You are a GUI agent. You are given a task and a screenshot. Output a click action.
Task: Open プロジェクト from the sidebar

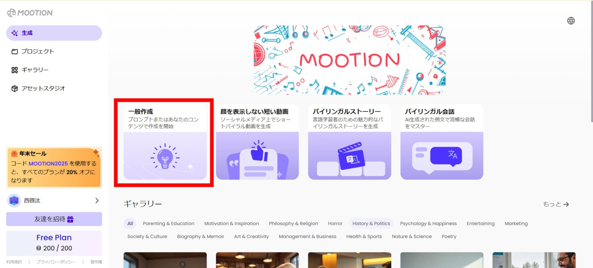click(38, 52)
